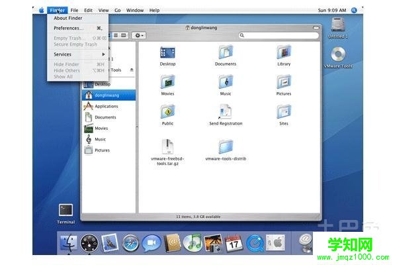This screenshot has width=397, height=265.
Task: Select the Send Registration alias icon
Action: click(x=226, y=111)
